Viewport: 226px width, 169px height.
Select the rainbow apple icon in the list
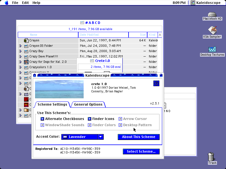click(x=26, y=104)
